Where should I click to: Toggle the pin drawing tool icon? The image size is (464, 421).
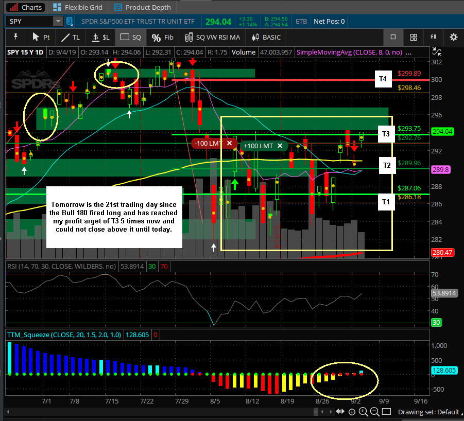15,37
